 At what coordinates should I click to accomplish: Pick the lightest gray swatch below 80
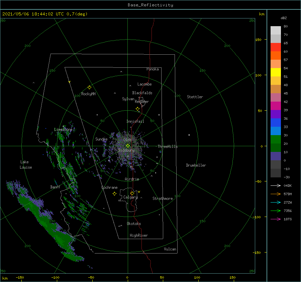click(x=276, y=31)
